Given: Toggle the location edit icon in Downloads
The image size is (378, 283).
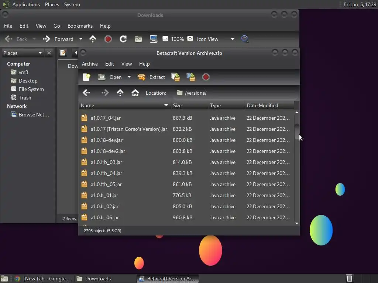Looking at the screenshot, I should (63, 53).
